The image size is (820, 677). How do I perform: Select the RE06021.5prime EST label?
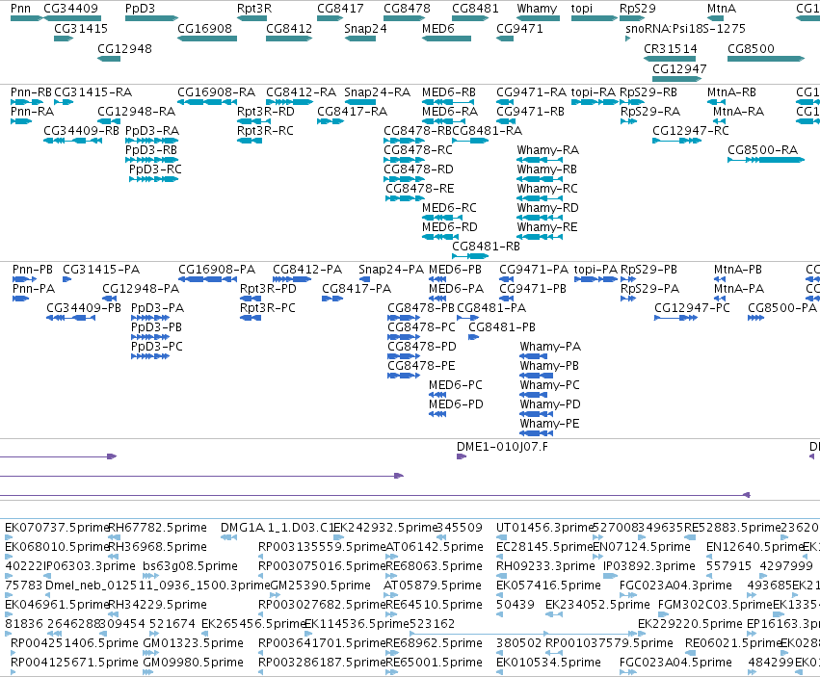733,643
